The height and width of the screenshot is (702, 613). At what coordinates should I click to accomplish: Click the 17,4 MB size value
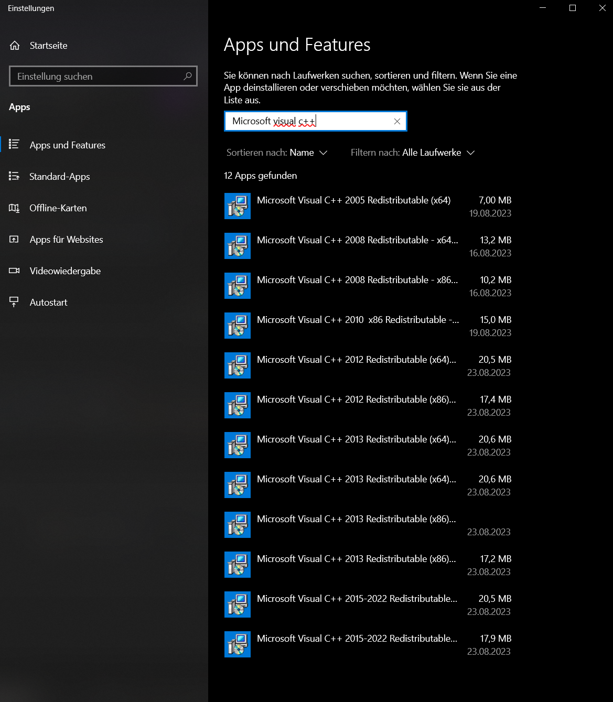pos(496,399)
